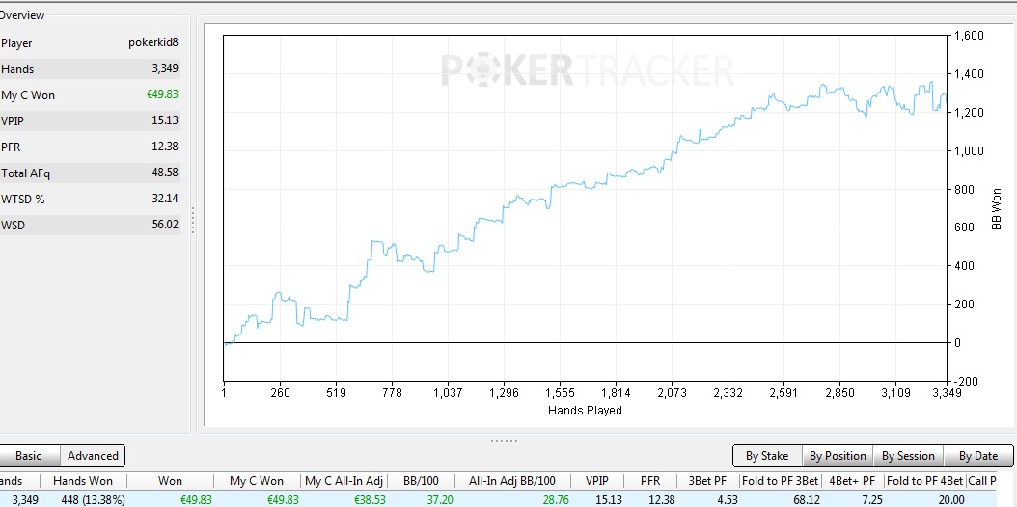This screenshot has width=1017, height=507.
Task: Click the BB Won axis label
Action: coord(996,209)
